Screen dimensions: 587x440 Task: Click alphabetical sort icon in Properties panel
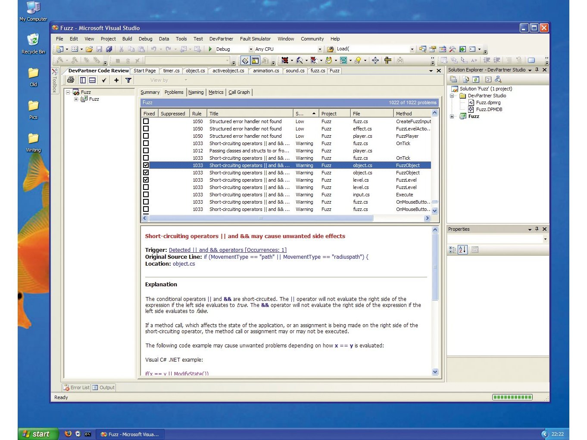[462, 250]
